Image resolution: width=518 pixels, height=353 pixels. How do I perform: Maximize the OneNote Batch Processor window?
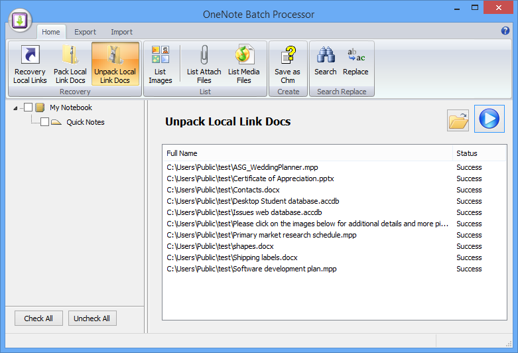pos(475,7)
